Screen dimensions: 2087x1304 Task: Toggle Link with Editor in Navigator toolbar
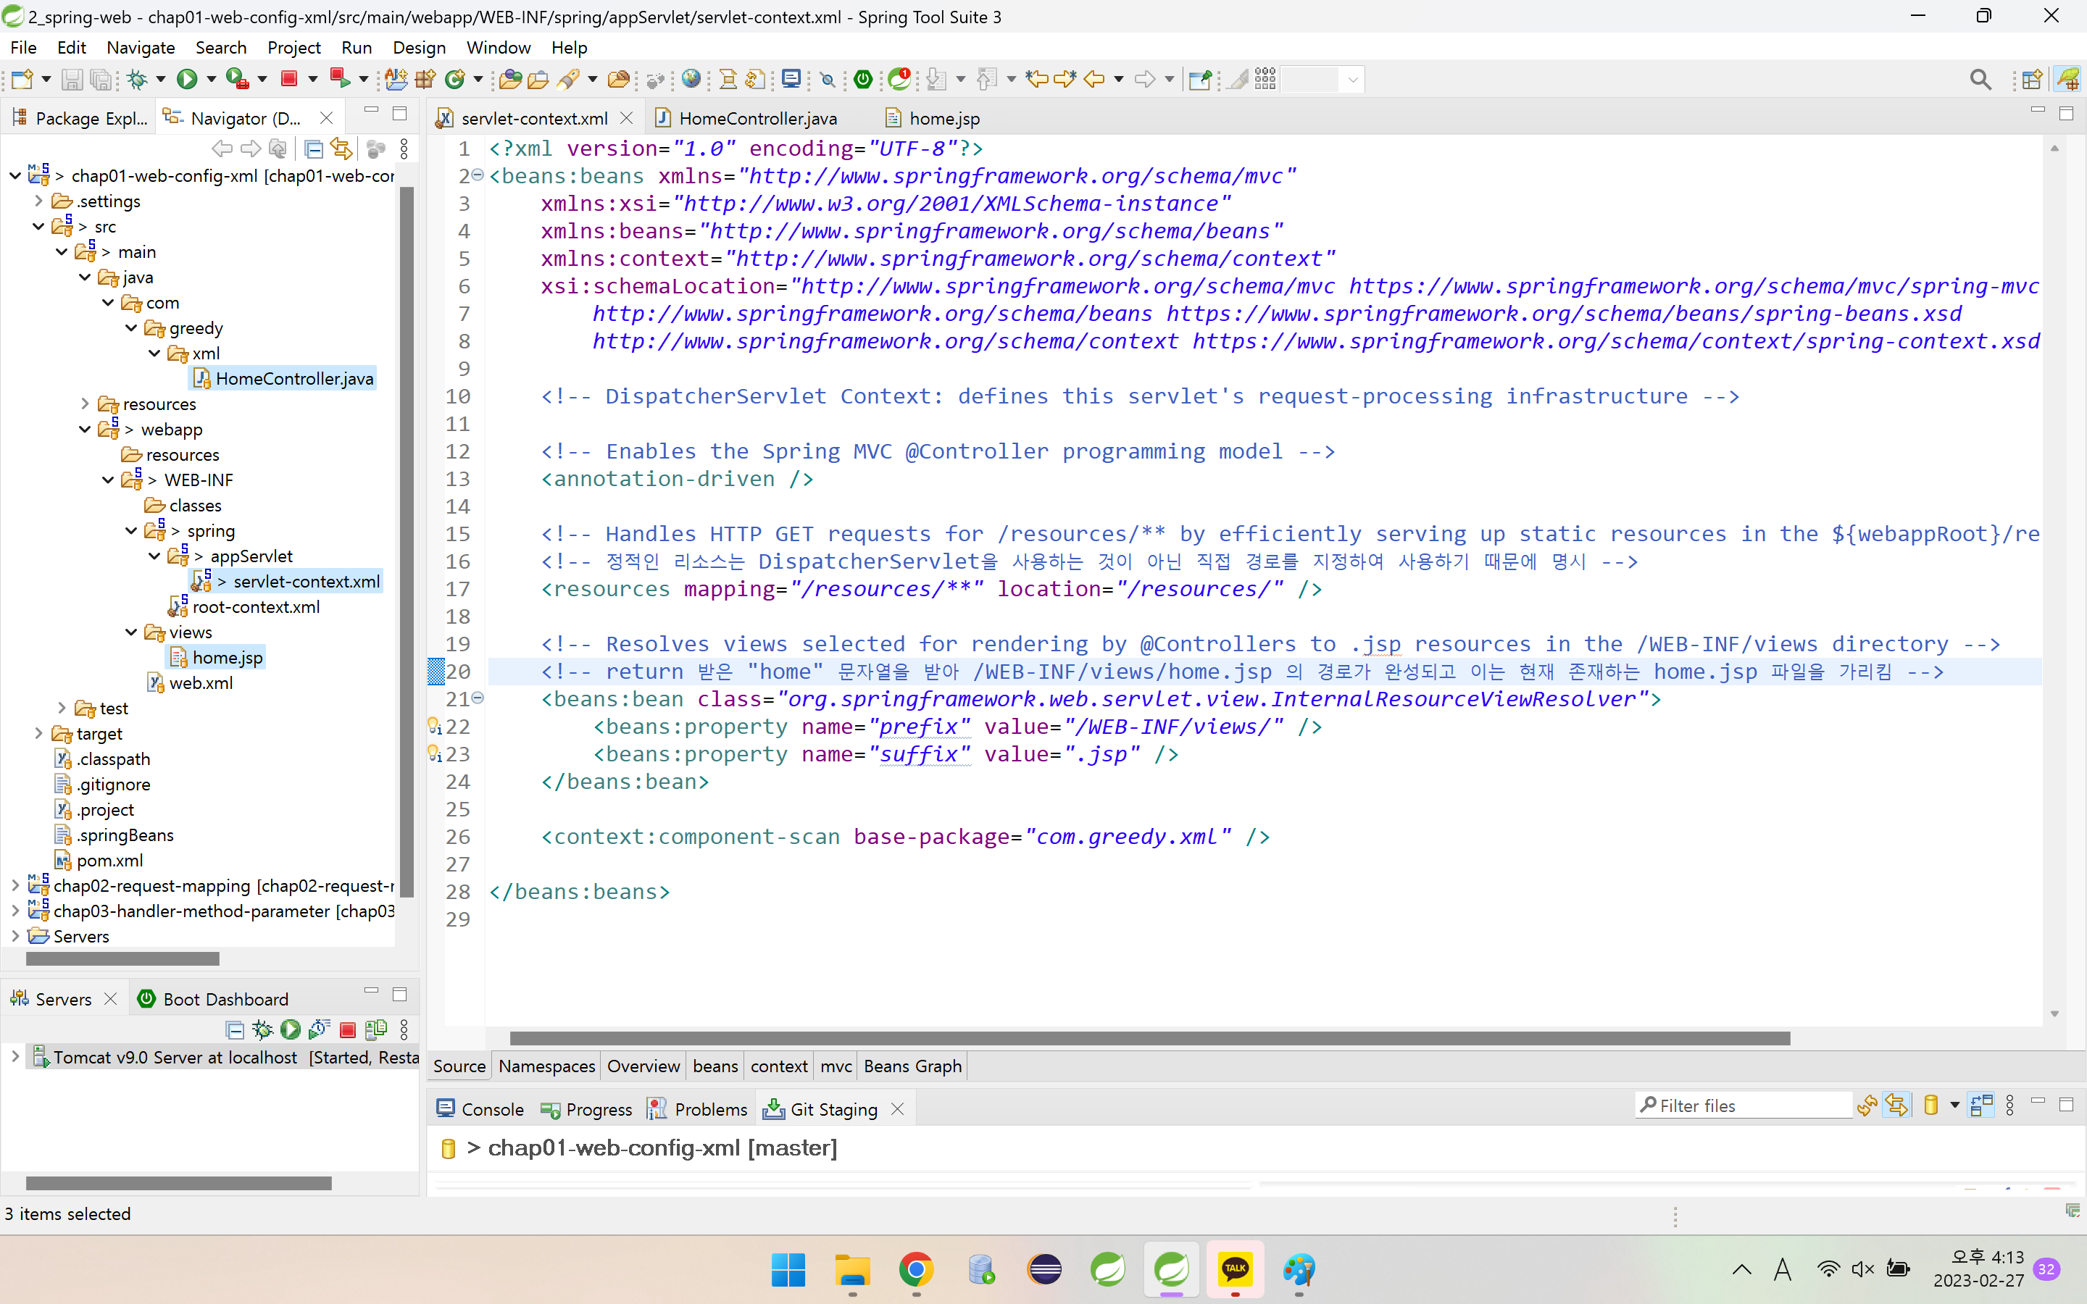pyautogui.click(x=341, y=149)
